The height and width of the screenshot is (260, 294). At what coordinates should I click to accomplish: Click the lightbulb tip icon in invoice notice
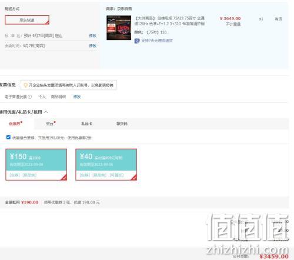(x=25, y=85)
